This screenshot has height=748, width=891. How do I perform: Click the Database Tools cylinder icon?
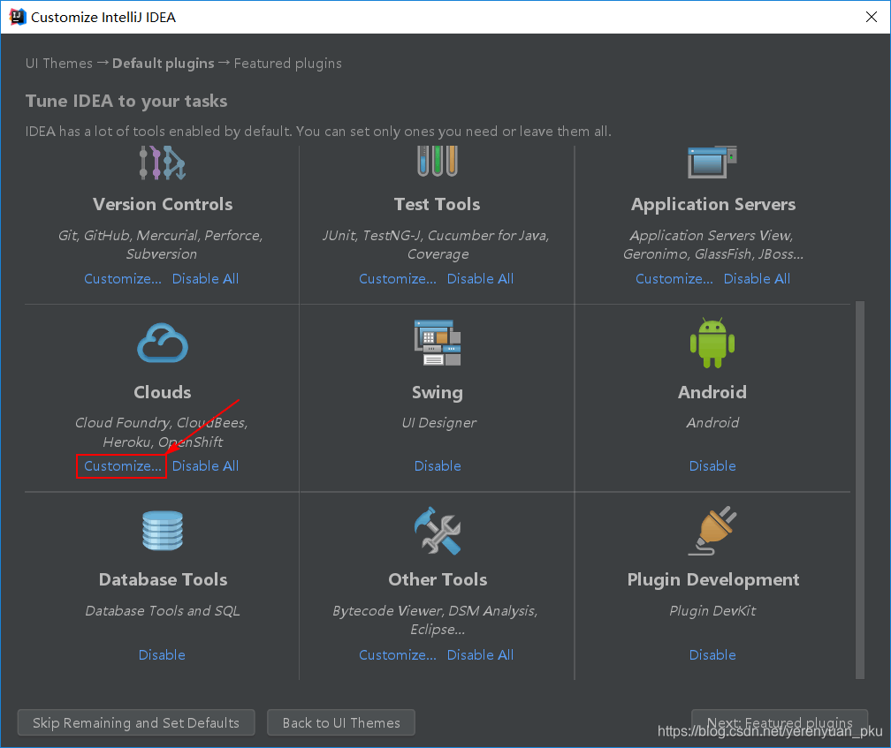(x=163, y=531)
